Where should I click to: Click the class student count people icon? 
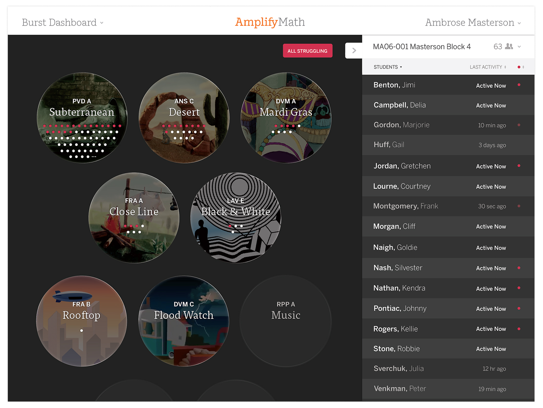tap(509, 47)
